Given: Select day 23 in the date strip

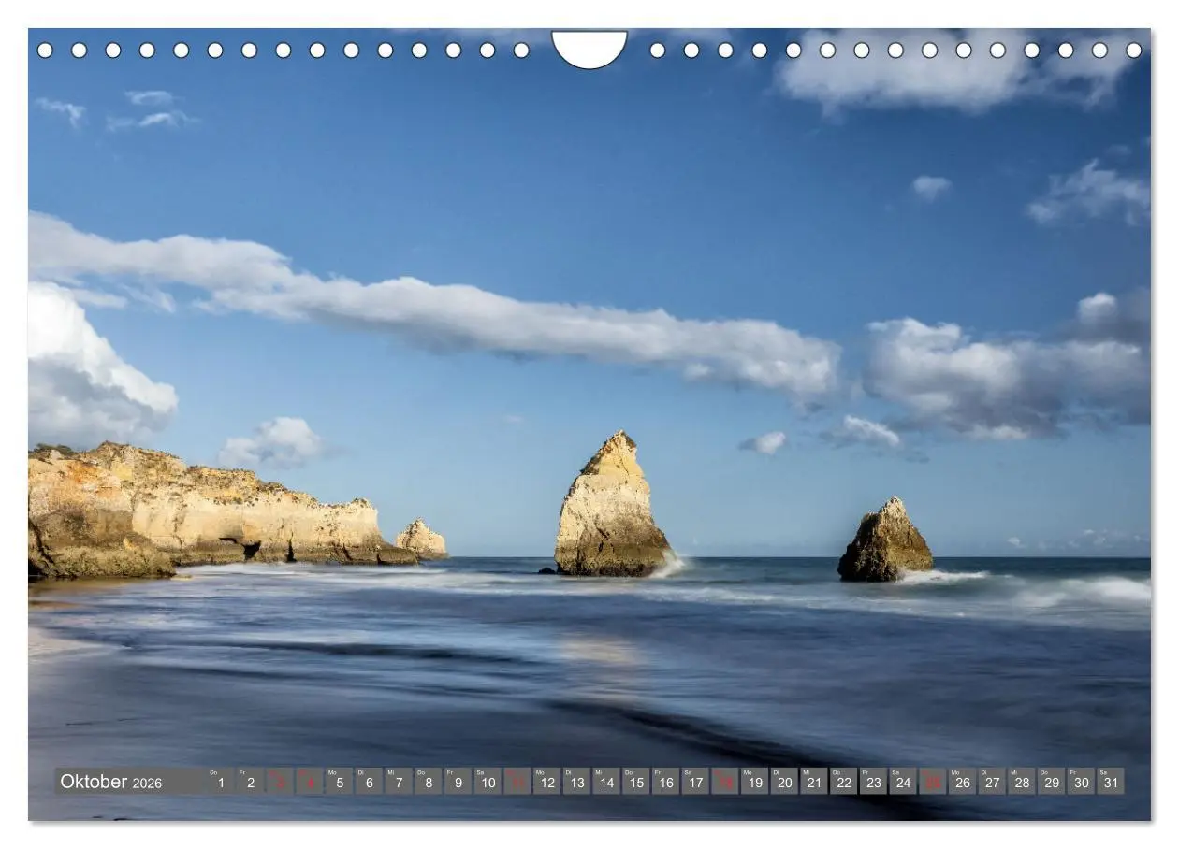Looking at the screenshot, I should coord(873,782).
